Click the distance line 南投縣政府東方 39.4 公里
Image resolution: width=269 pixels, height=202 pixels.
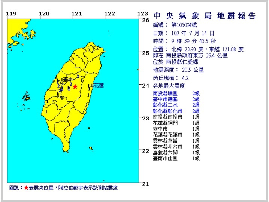tap(197, 55)
